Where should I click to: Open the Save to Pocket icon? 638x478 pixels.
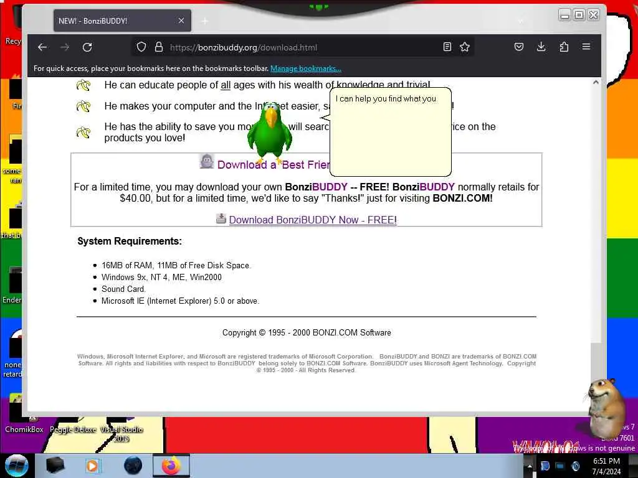coord(519,47)
